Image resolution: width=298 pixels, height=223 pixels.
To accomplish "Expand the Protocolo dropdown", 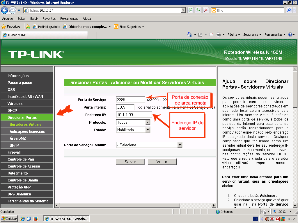I will [x=148, y=122].
